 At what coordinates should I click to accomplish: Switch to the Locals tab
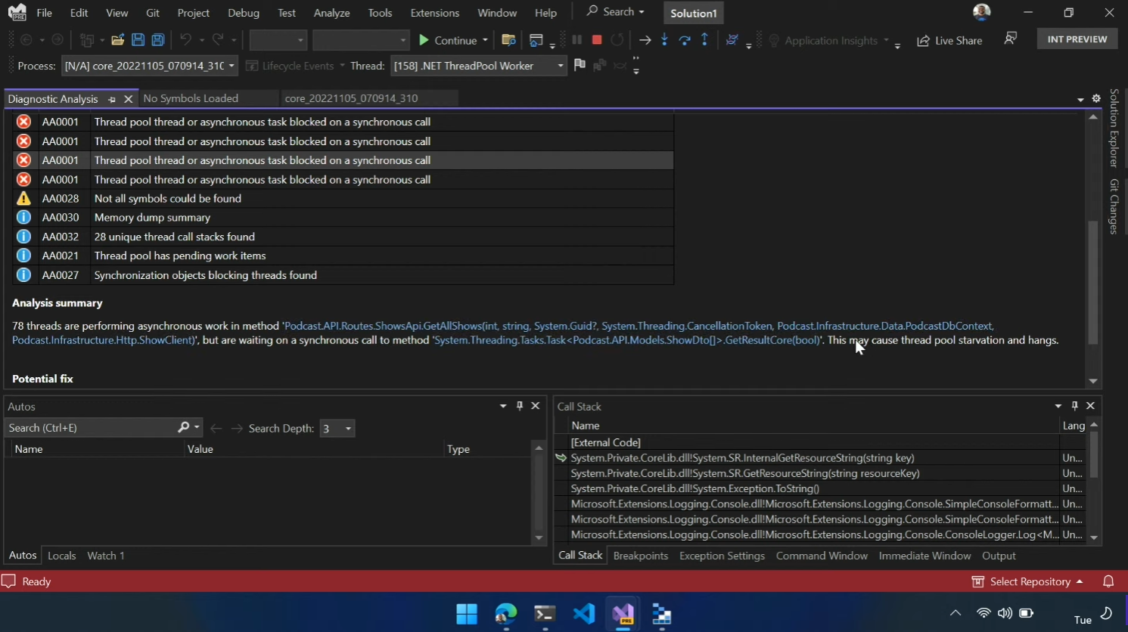61,556
